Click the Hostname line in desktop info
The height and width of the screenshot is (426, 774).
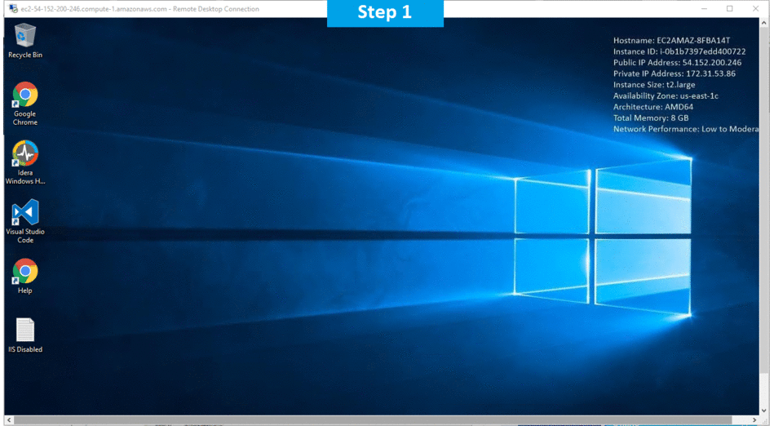click(671, 40)
